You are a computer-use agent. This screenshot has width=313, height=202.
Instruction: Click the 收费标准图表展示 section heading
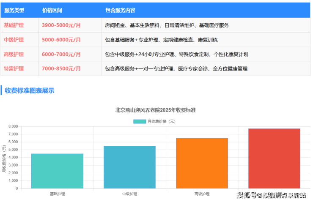click(x=30, y=90)
